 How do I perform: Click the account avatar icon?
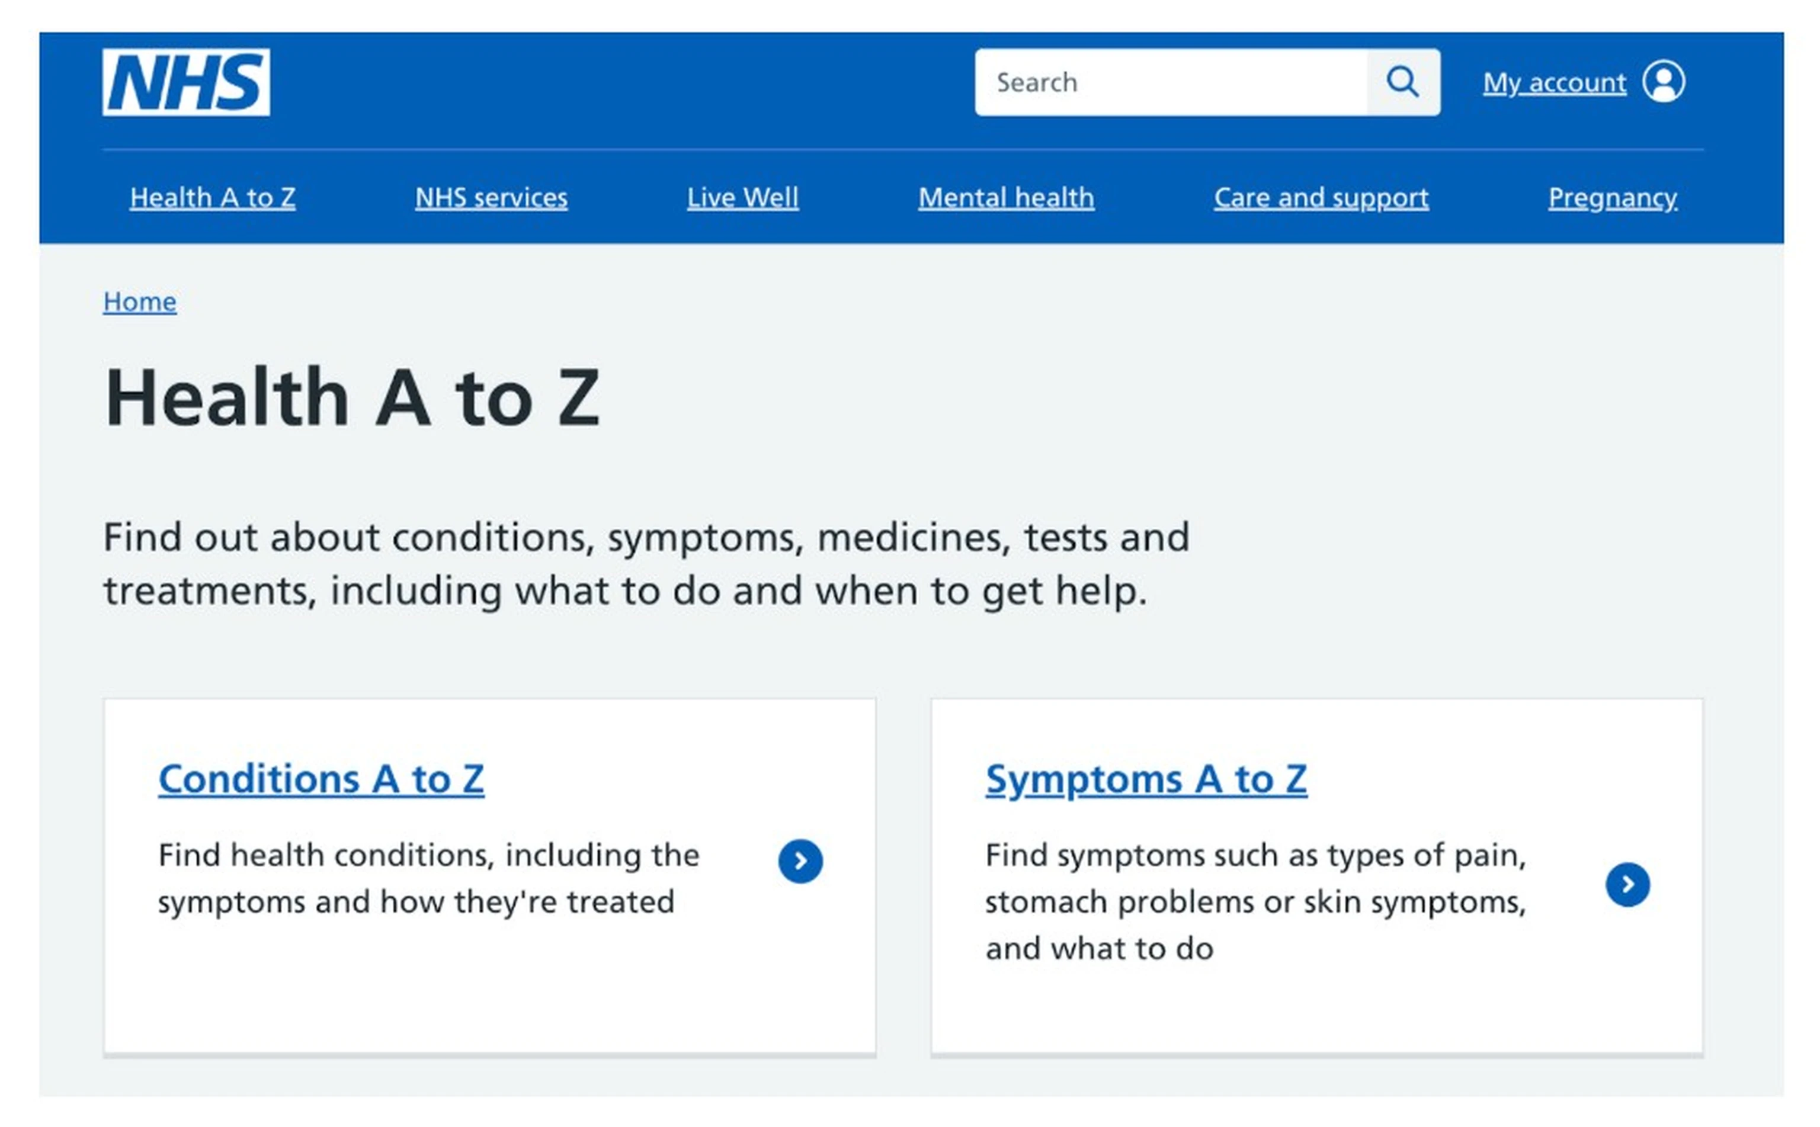(x=1664, y=81)
